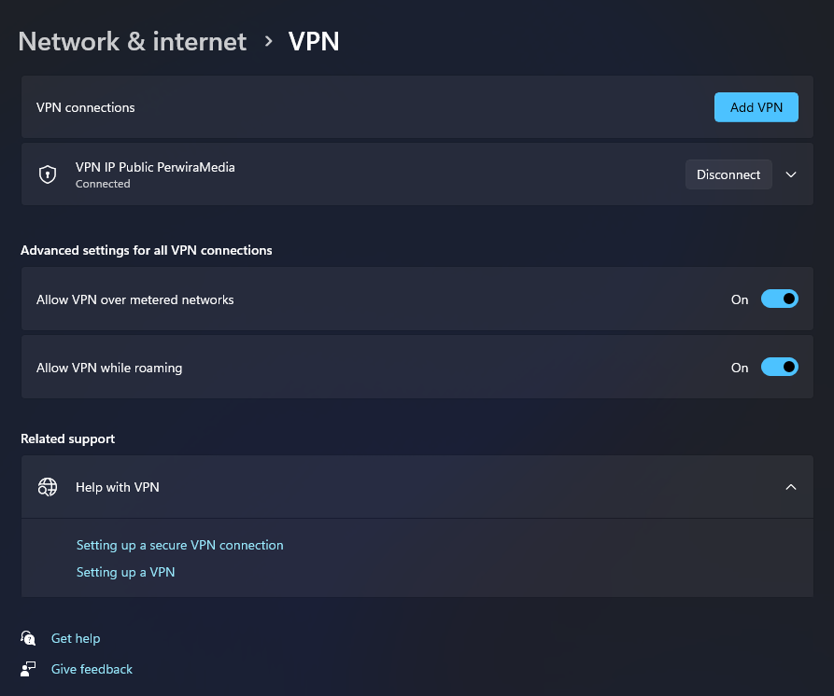Click the Get help link
This screenshot has width=834, height=696.
(x=76, y=638)
